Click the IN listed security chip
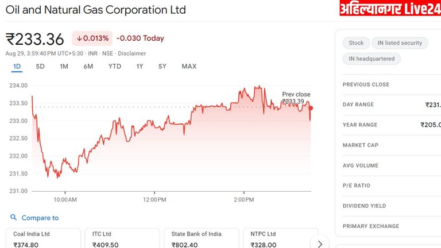This screenshot has width=441, height=248. click(x=400, y=43)
